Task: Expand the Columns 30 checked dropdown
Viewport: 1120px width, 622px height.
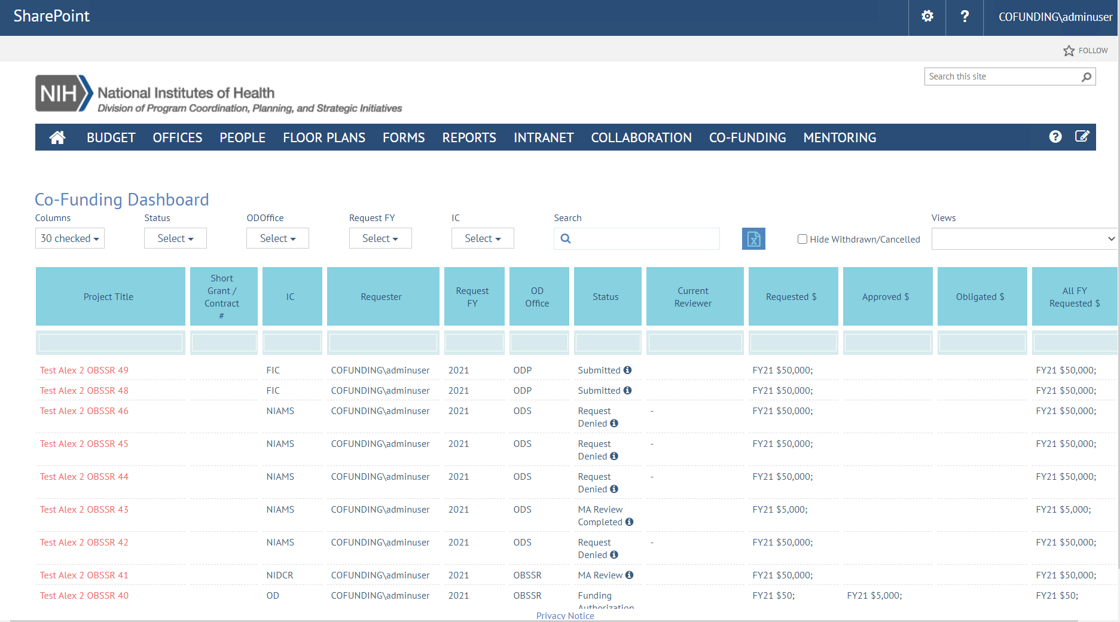Action: (70, 238)
